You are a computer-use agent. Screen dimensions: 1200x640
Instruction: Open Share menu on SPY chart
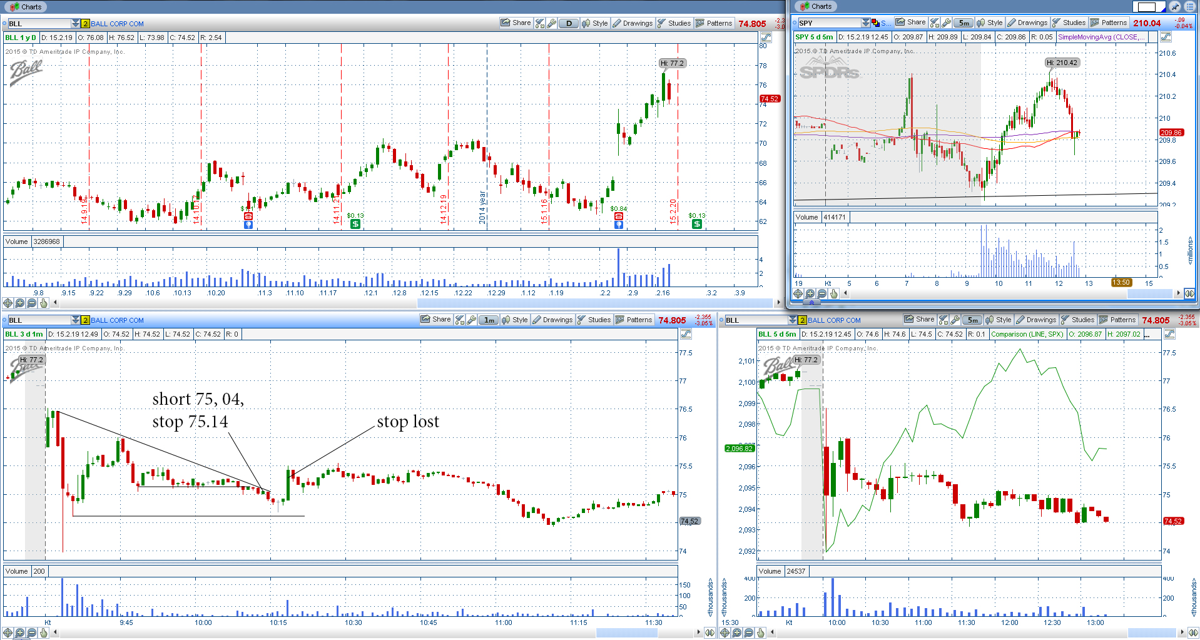[910, 23]
